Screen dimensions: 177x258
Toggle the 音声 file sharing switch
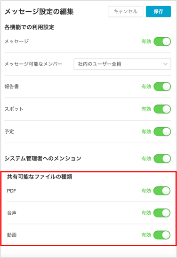click(162, 213)
